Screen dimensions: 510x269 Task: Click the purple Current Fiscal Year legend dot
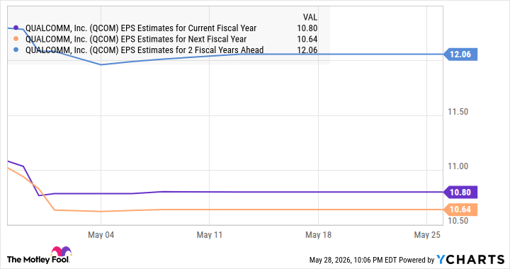tap(16, 28)
